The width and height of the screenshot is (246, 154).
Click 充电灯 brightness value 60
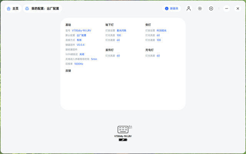[158, 56]
